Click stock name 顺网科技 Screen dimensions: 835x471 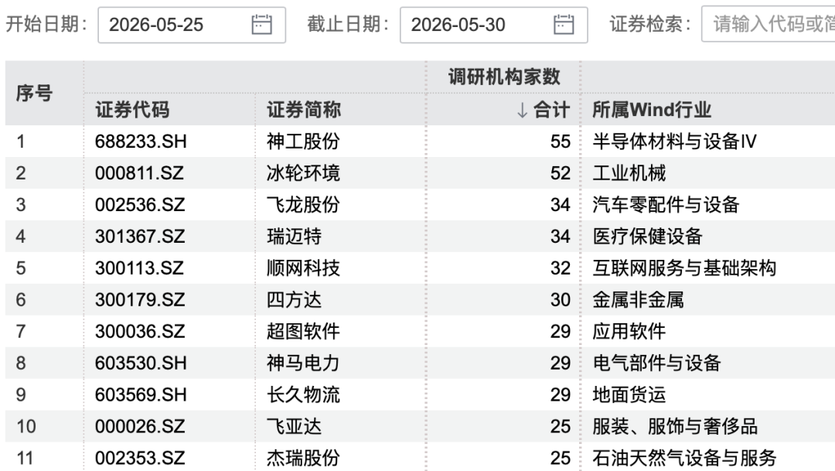tap(303, 268)
